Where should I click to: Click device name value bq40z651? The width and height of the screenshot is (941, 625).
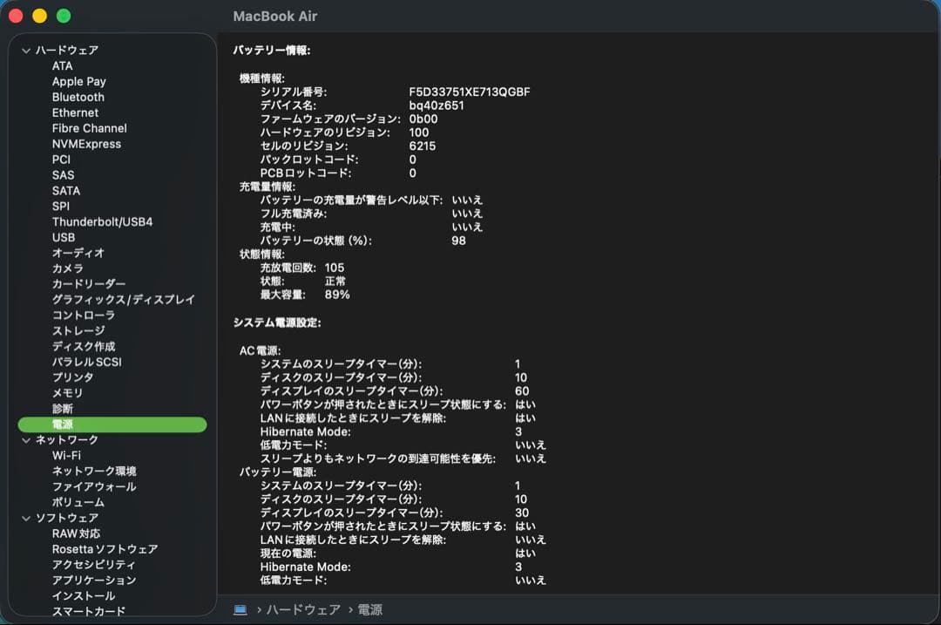(437, 105)
